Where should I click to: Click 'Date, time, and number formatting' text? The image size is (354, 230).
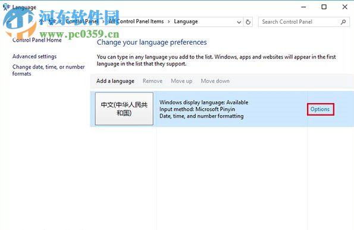tap(201, 116)
